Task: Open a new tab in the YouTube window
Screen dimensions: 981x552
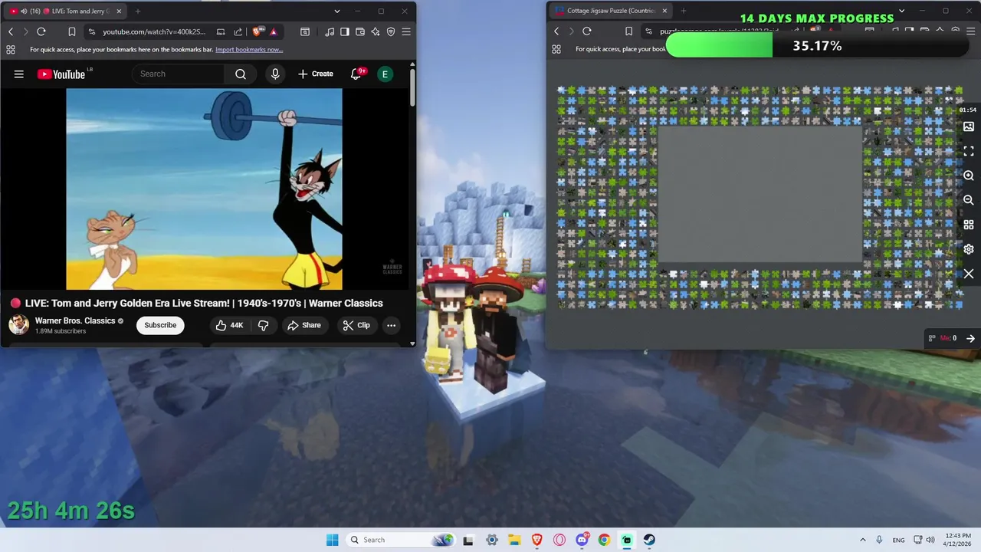Action: click(x=138, y=11)
